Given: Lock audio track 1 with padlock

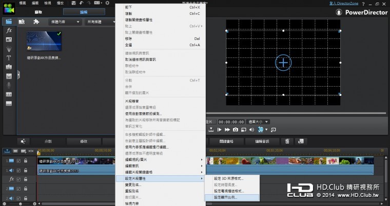Looking at the screenshot, I should point(26,170).
